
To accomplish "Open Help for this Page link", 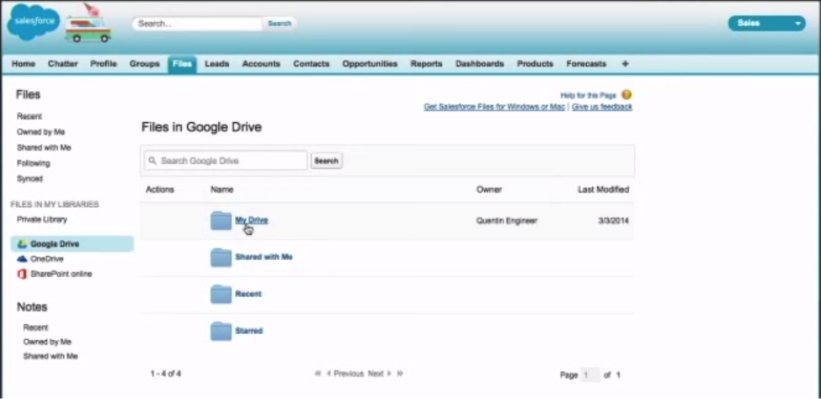I will (x=589, y=95).
